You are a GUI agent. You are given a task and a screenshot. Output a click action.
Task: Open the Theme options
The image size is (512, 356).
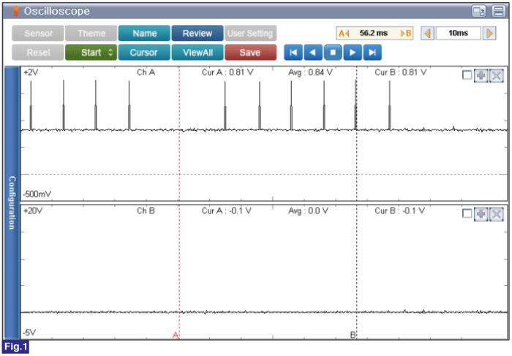pos(91,34)
